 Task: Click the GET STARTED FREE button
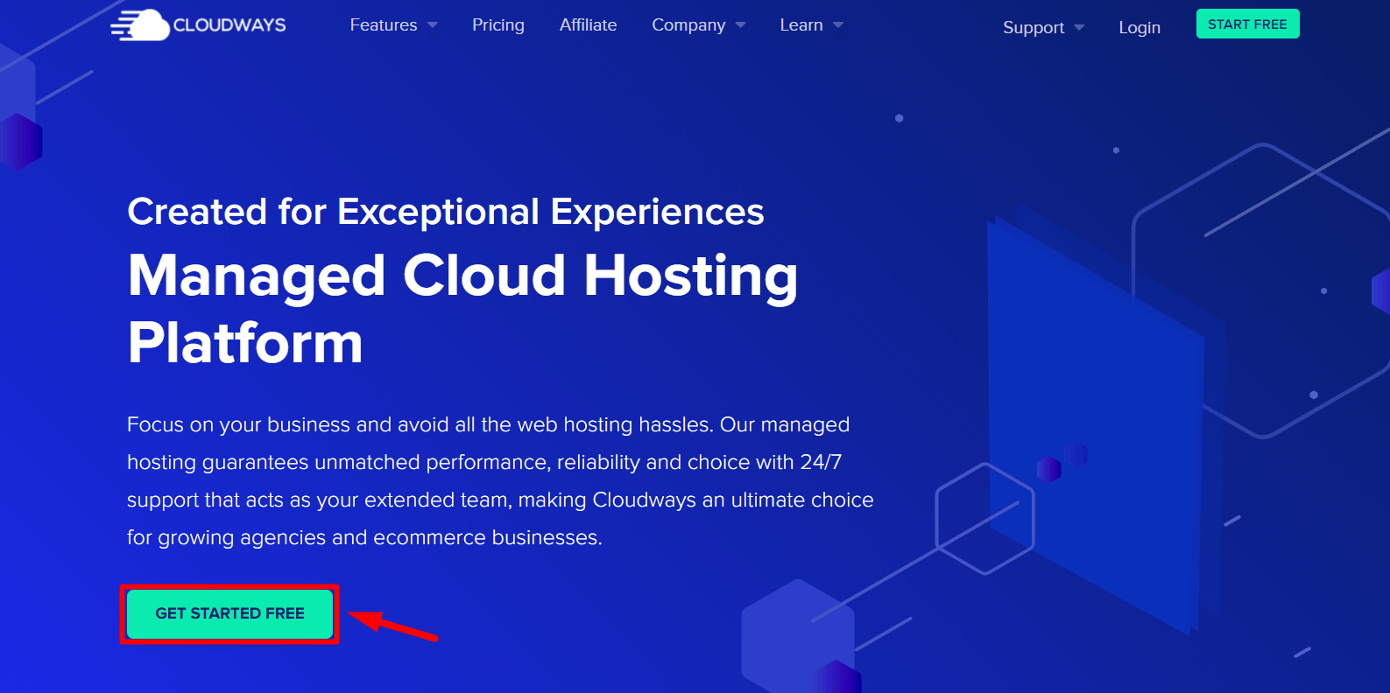pyautogui.click(x=229, y=613)
